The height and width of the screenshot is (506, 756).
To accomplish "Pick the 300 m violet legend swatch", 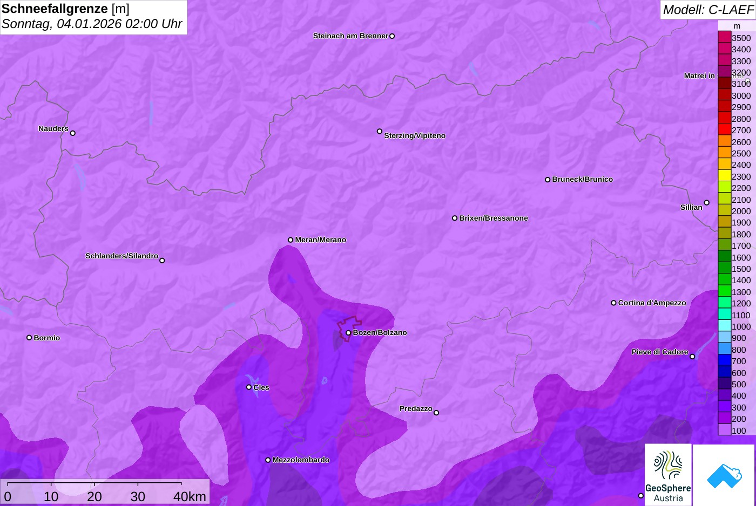I will [x=724, y=407].
